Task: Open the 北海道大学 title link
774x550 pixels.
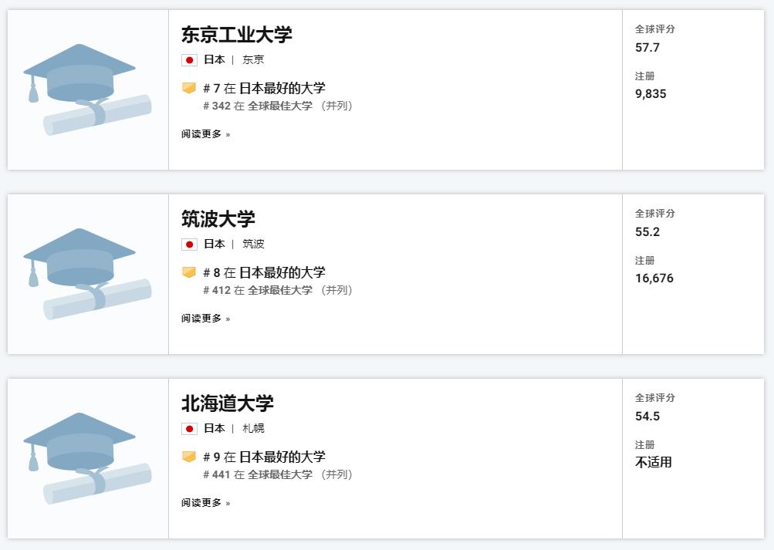Action: point(227,403)
